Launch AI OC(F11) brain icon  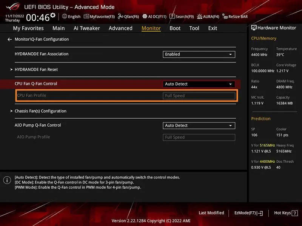pos(145,16)
